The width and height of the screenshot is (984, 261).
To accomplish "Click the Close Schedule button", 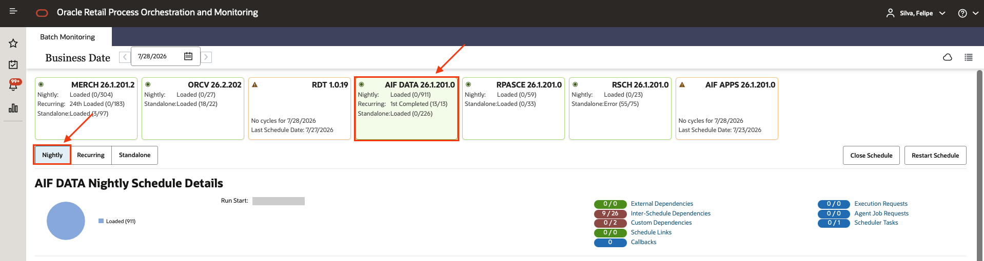I will pos(871,156).
